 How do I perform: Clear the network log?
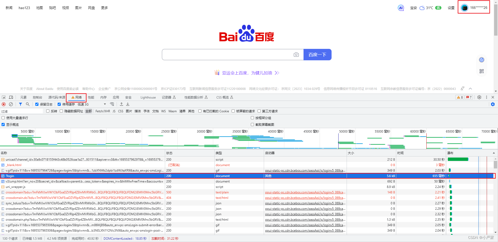pyautogui.click(x=11, y=104)
